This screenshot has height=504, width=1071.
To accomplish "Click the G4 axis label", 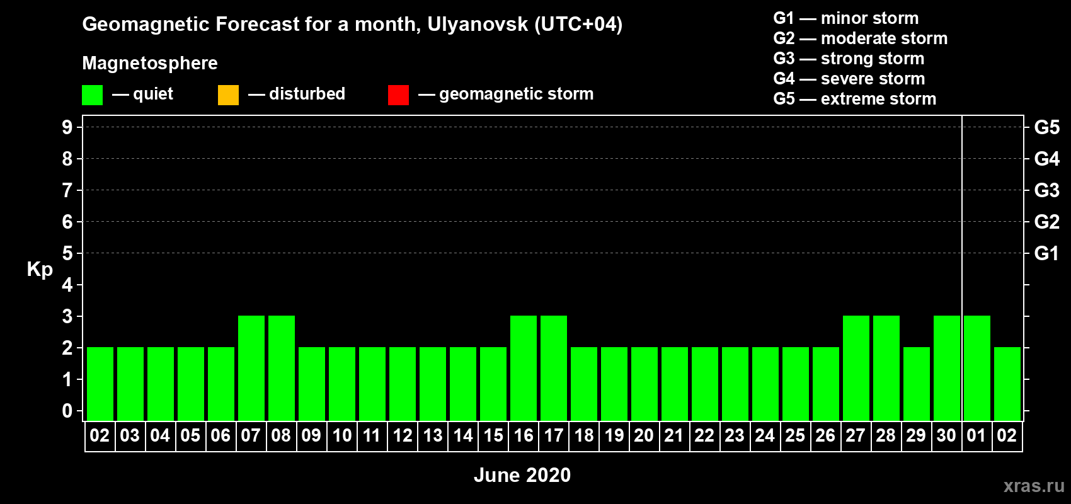I will (1047, 159).
